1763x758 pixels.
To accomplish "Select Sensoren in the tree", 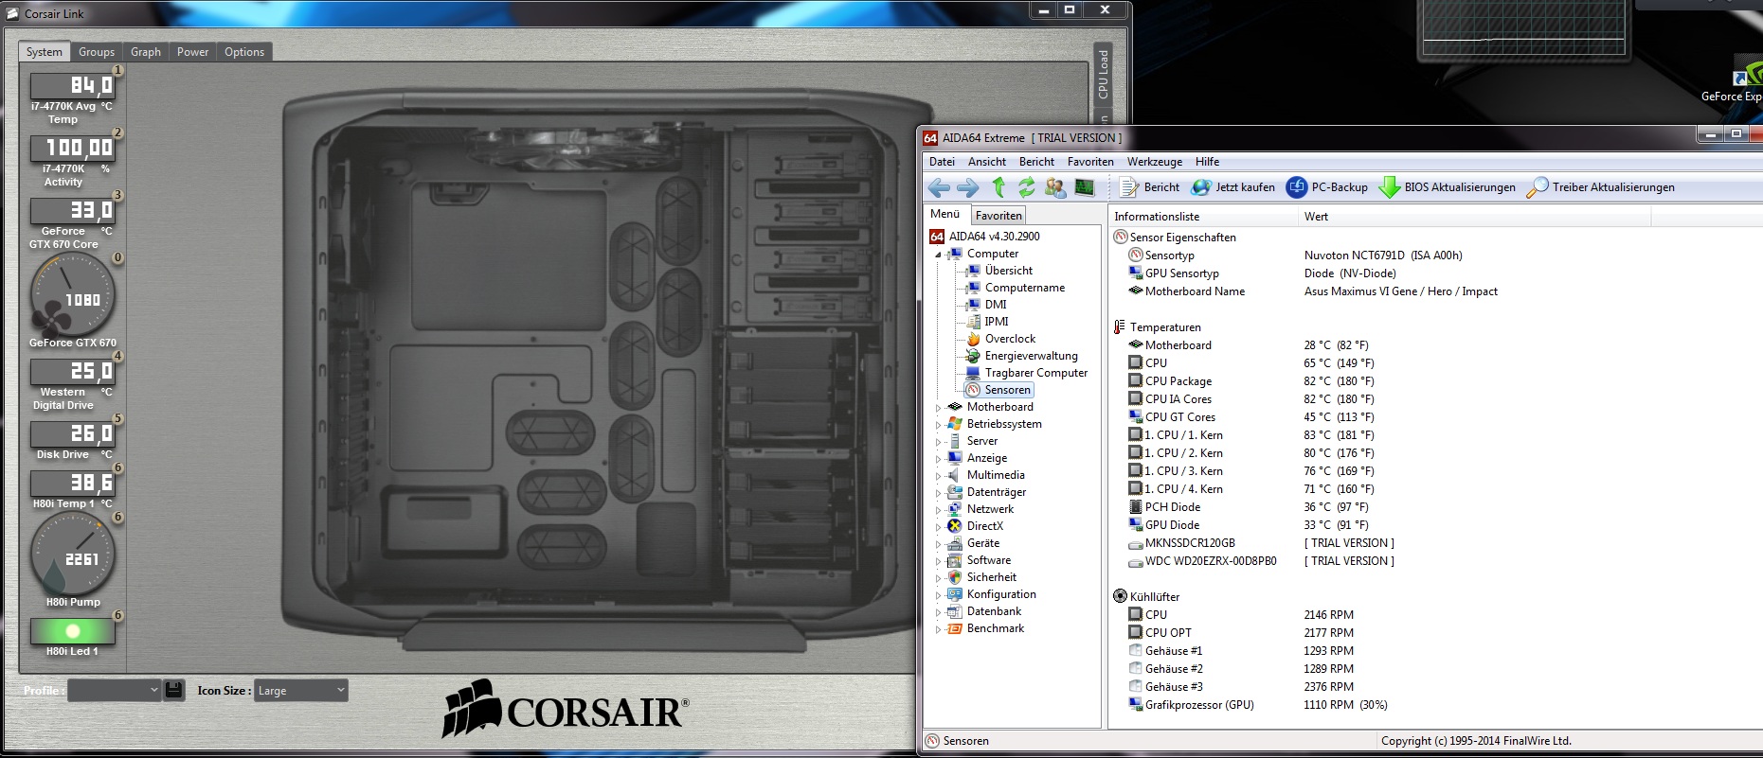I will (x=1007, y=390).
